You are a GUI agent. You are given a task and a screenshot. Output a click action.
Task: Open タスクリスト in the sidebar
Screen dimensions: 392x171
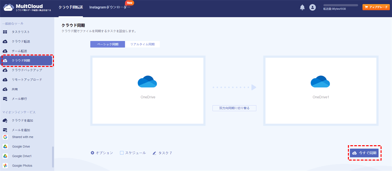(21, 32)
